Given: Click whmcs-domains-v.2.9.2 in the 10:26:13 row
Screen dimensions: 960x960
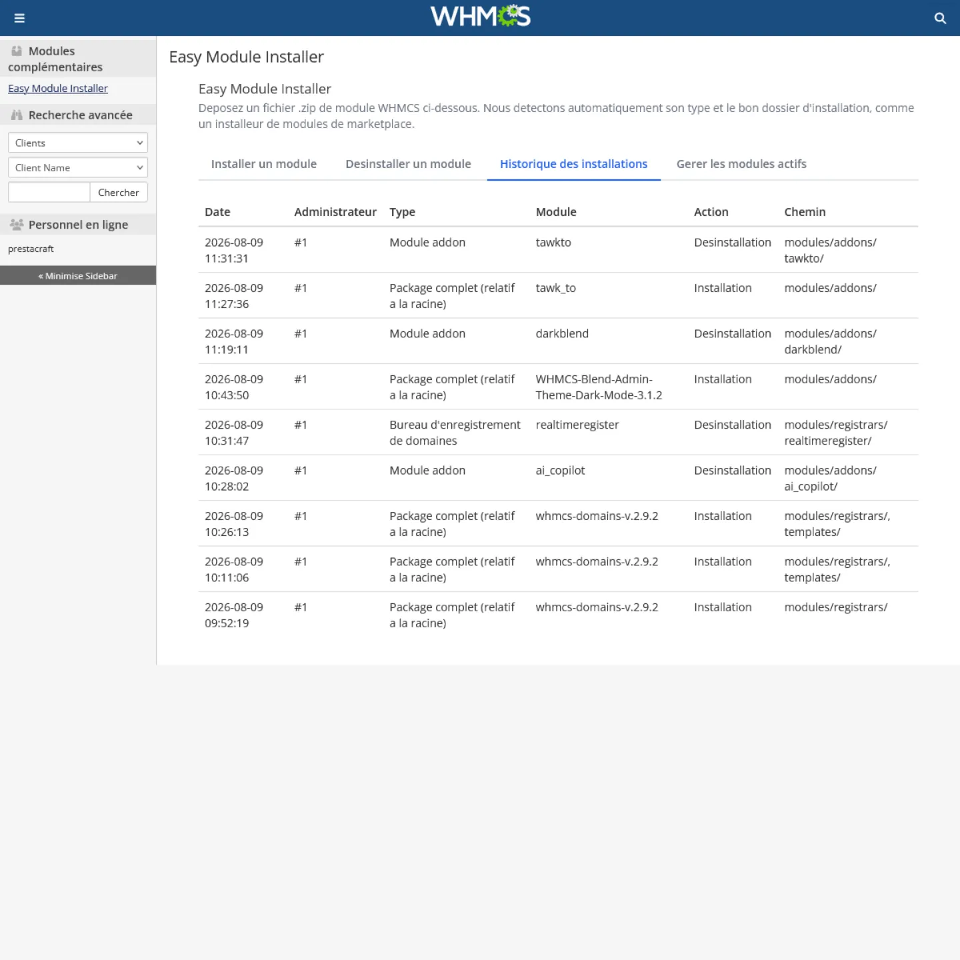Looking at the screenshot, I should coord(597,516).
